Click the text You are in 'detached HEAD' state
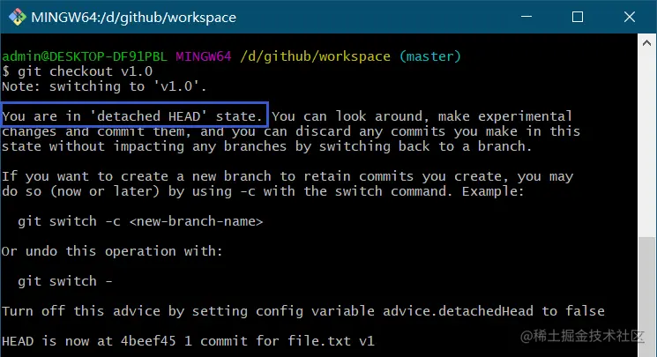The image size is (657, 357). pos(132,116)
